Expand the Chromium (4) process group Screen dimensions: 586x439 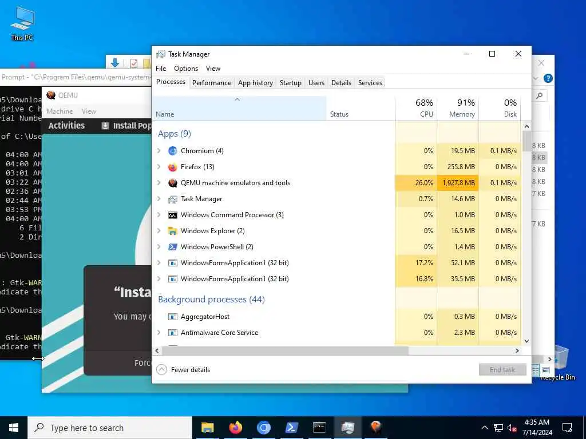coord(159,151)
